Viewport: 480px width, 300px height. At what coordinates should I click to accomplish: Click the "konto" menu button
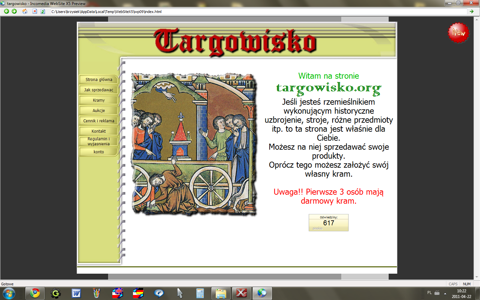pyautogui.click(x=99, y=152)
